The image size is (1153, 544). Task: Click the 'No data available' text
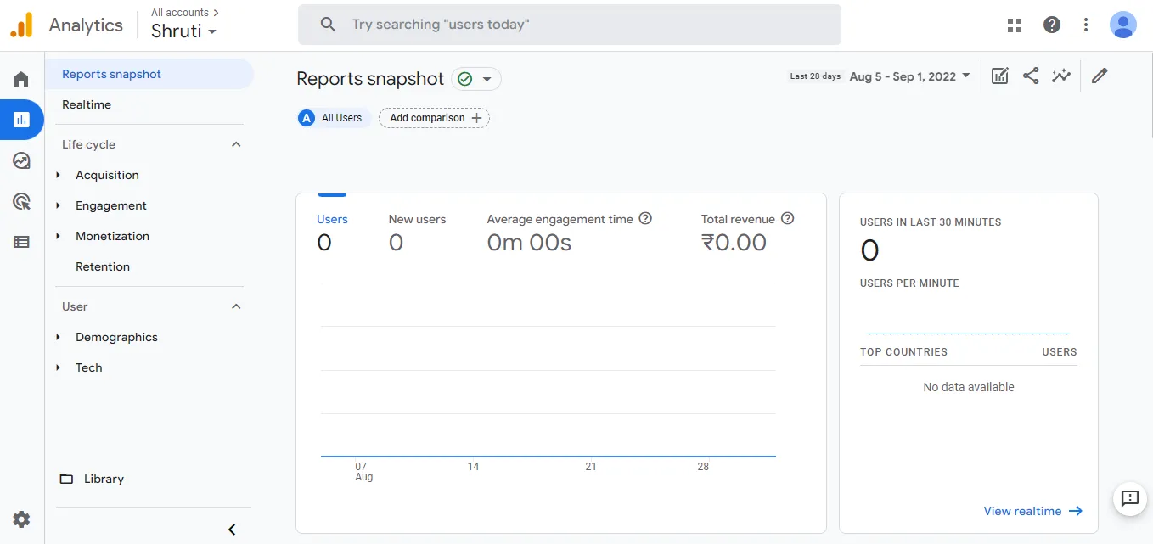(969, 387)
